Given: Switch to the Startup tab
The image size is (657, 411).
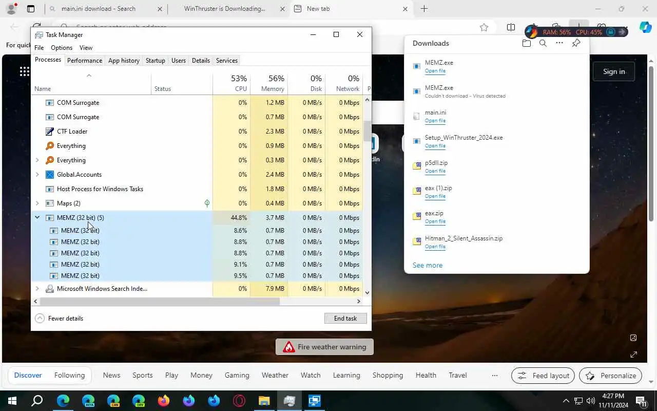Looking at the screenshot, I should 155,61.
